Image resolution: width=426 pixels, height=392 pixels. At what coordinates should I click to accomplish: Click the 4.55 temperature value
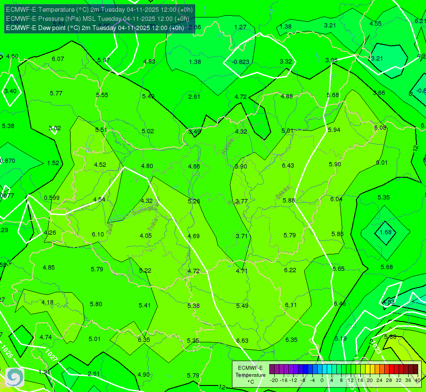376,24
